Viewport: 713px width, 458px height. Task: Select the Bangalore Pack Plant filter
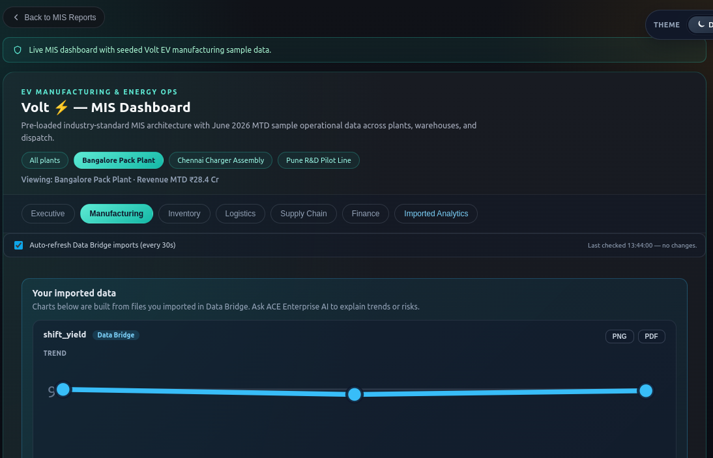click(119, 160)
